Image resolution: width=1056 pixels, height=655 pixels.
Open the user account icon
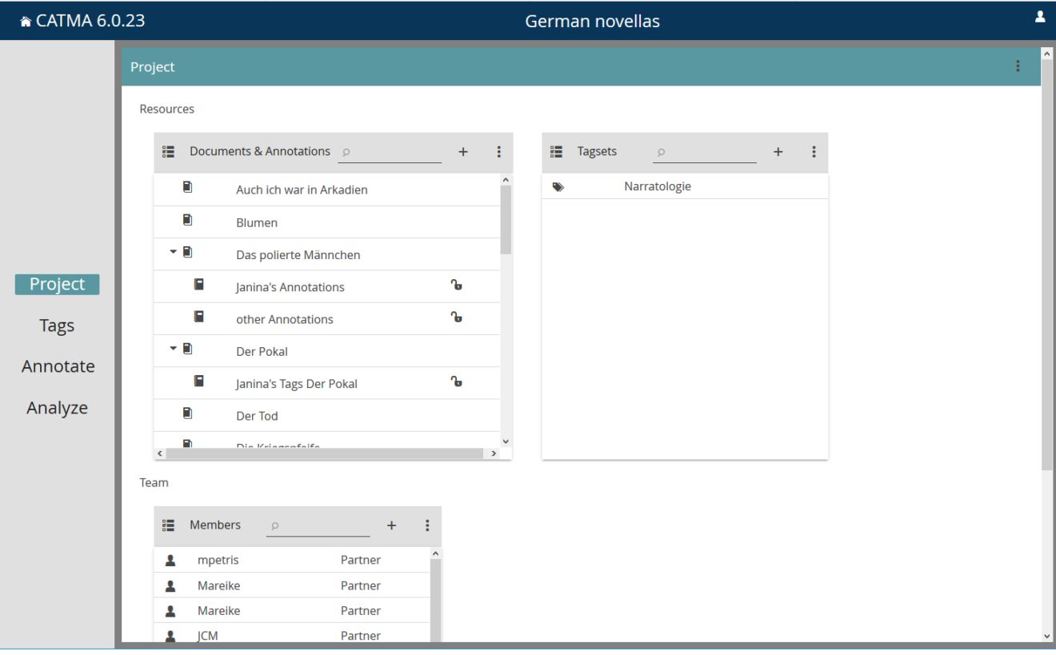[1040, 17]
